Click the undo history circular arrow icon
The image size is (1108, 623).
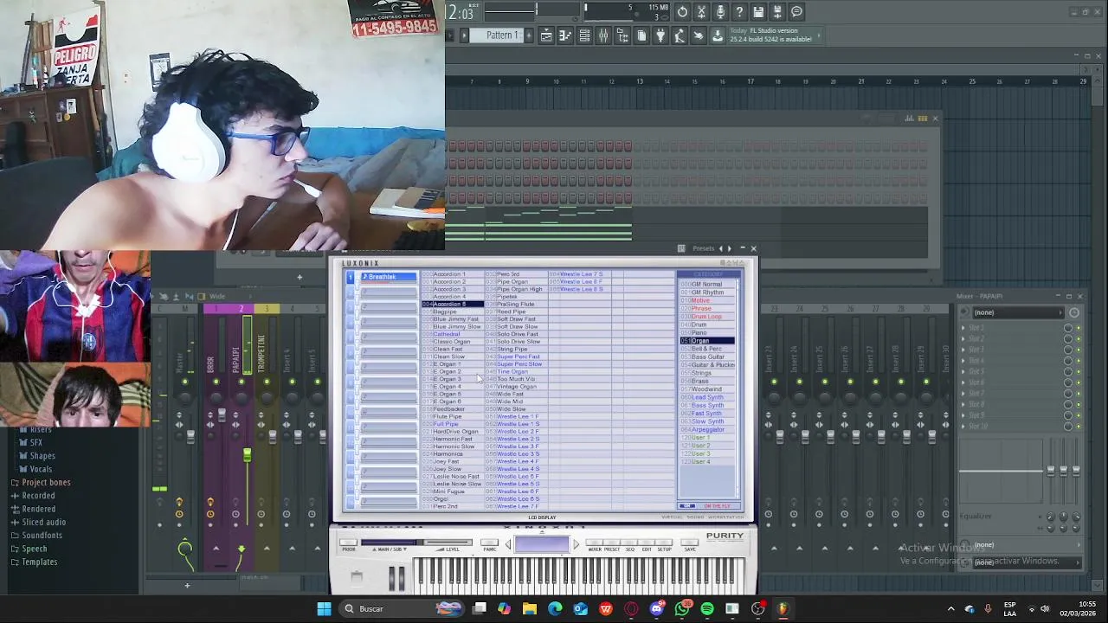point(682,11)
